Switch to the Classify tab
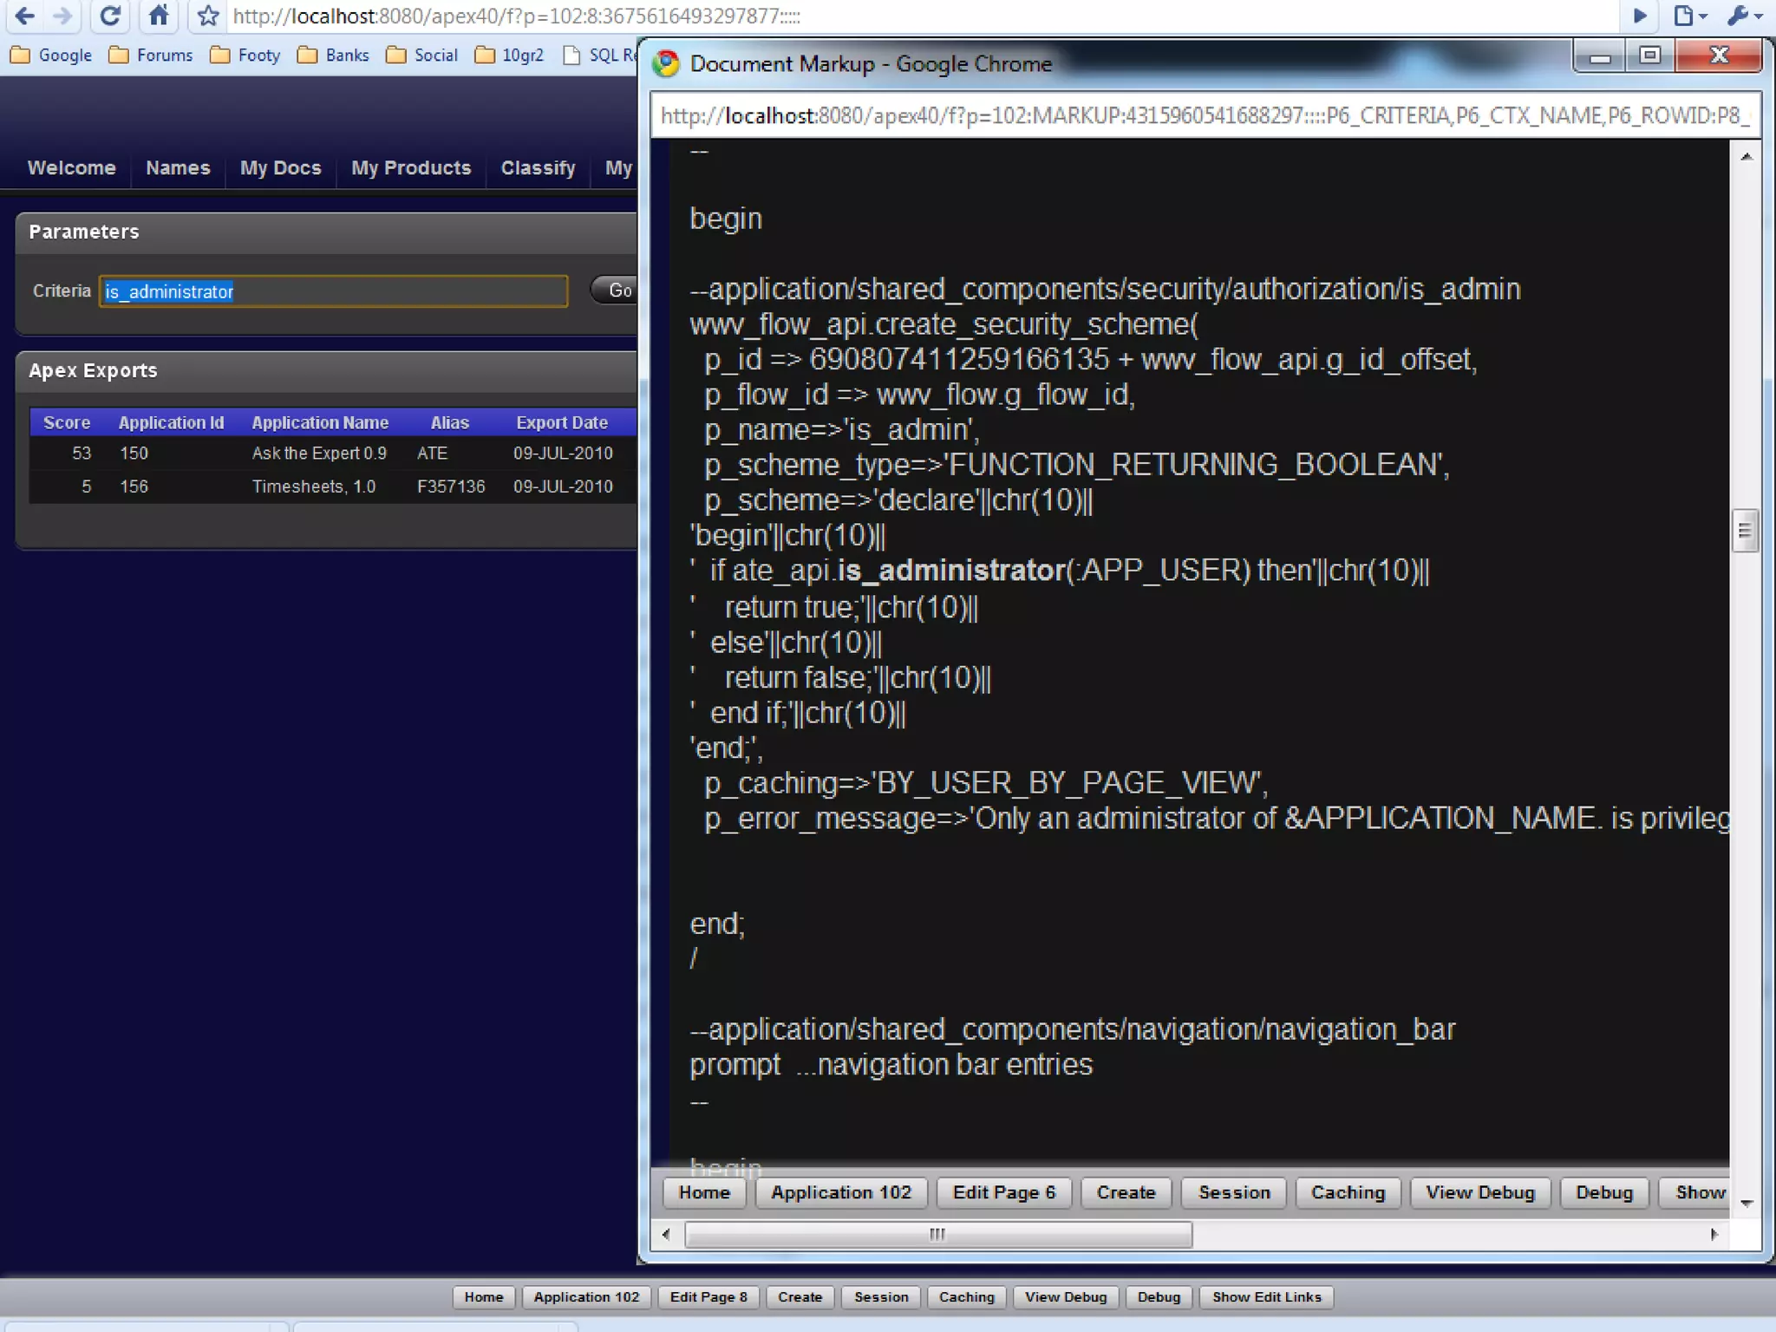Image resolution: width=1776 pixels, height=1332 pixels. click(538, 168)
